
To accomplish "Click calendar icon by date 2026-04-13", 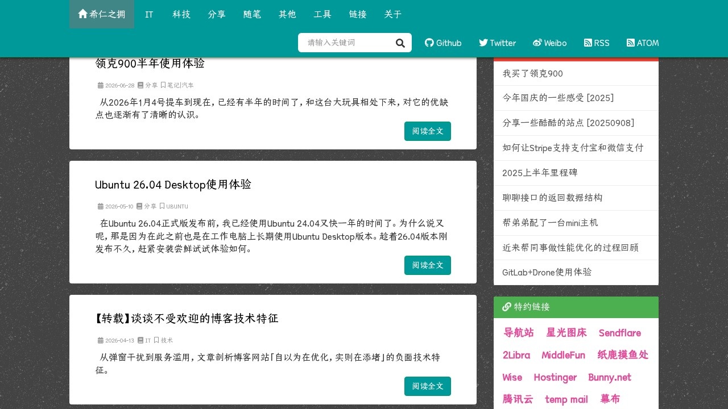I will coord(101,340).
